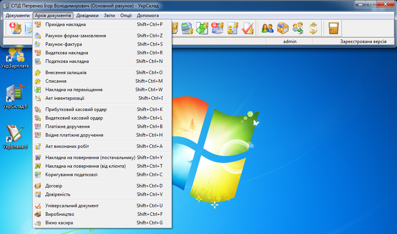Click the admin user status bar field
Image resolution: width=397 pixels, height=234 pixels.
pyautogui.click(x=290, y=41)
